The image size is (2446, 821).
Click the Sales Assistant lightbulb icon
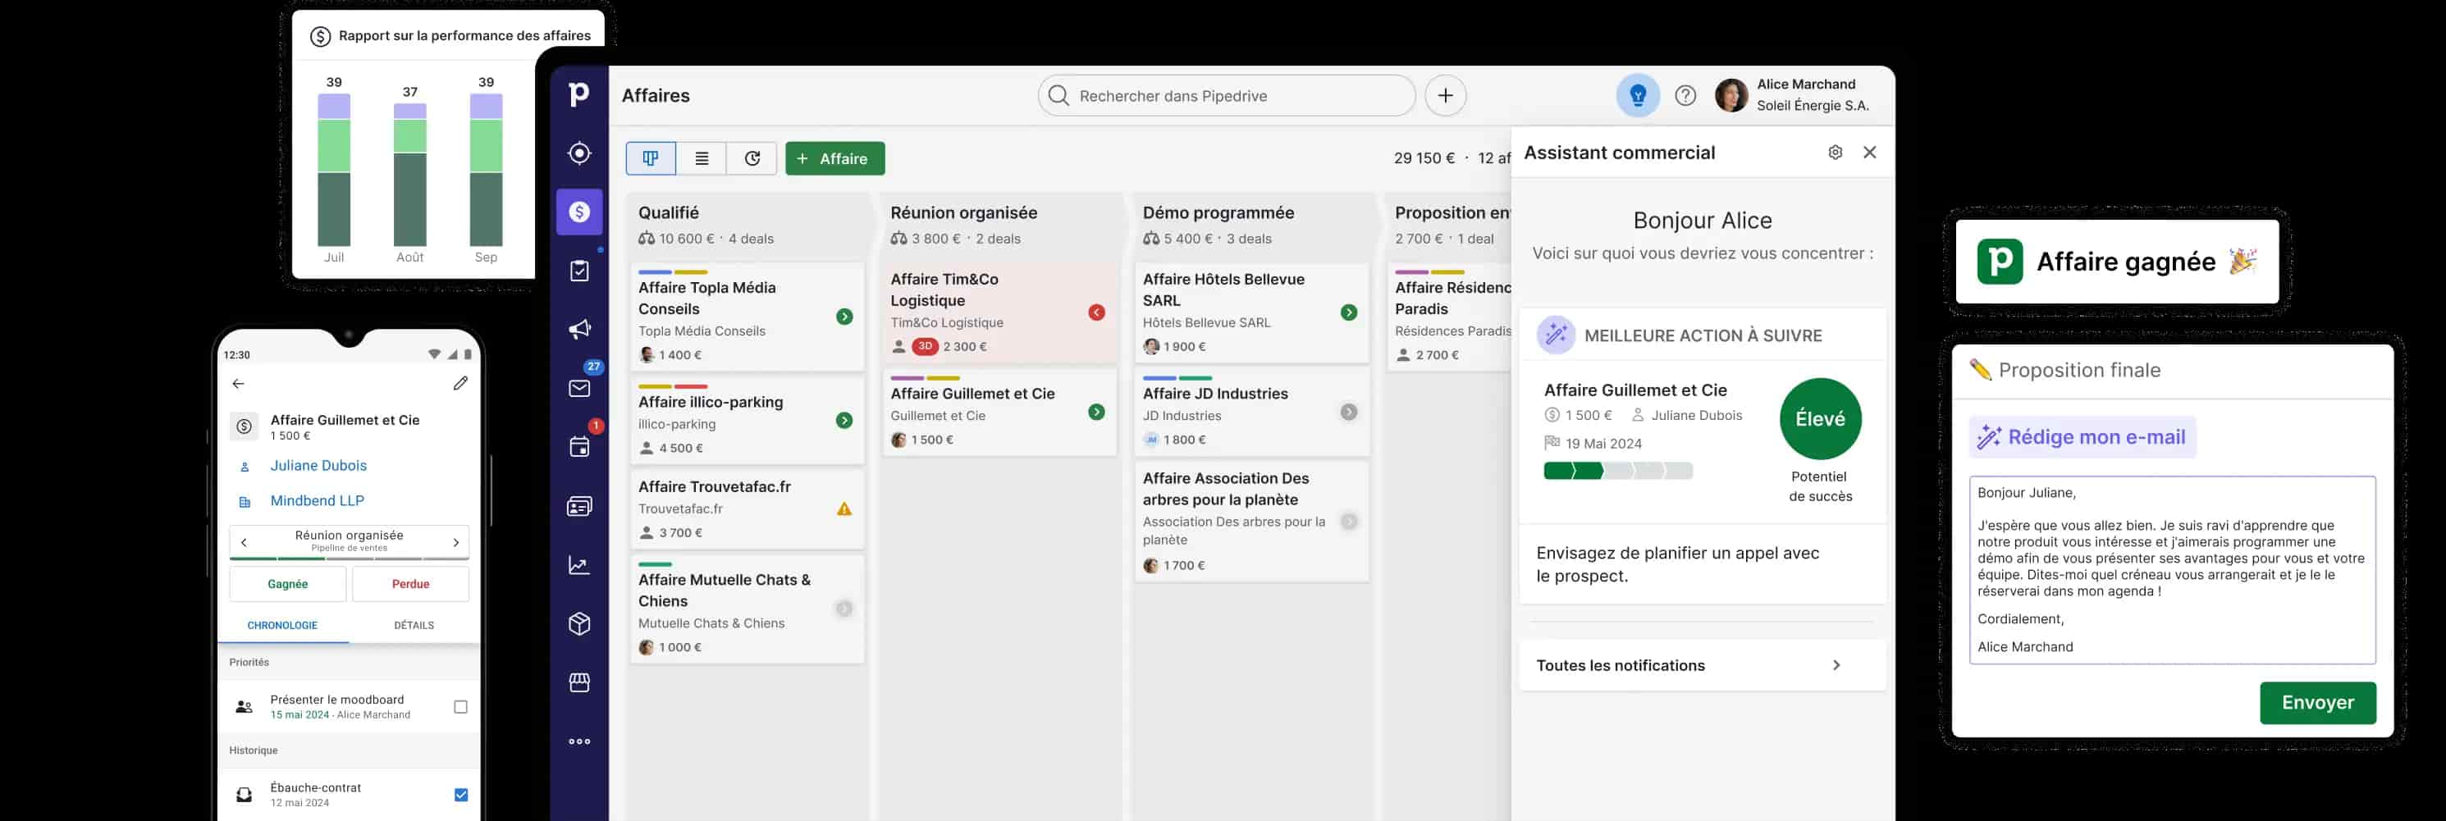(1637, 96)
